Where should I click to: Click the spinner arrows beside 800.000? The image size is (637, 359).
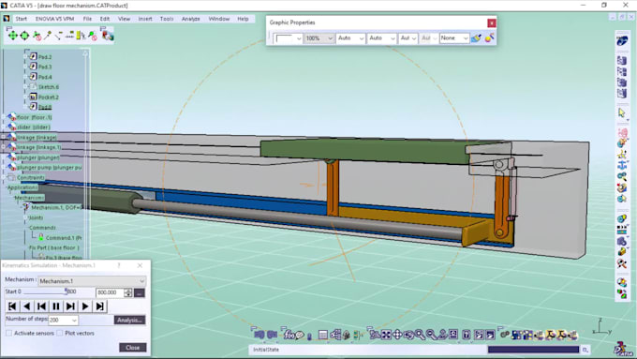pyautogui.click(x=128, y=292)
